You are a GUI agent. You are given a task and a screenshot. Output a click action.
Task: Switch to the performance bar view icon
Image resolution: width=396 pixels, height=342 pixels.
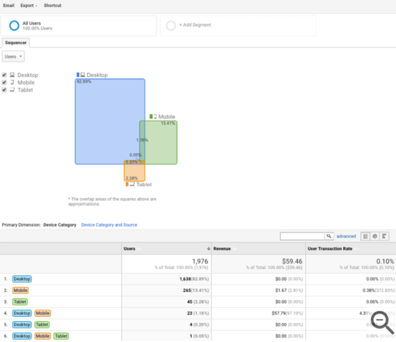point(384,236)
